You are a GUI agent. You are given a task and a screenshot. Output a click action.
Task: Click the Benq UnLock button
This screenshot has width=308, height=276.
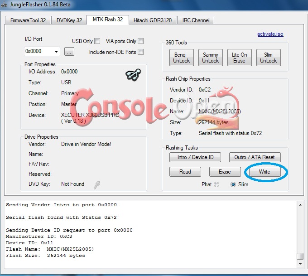click(x=182, y=58)
